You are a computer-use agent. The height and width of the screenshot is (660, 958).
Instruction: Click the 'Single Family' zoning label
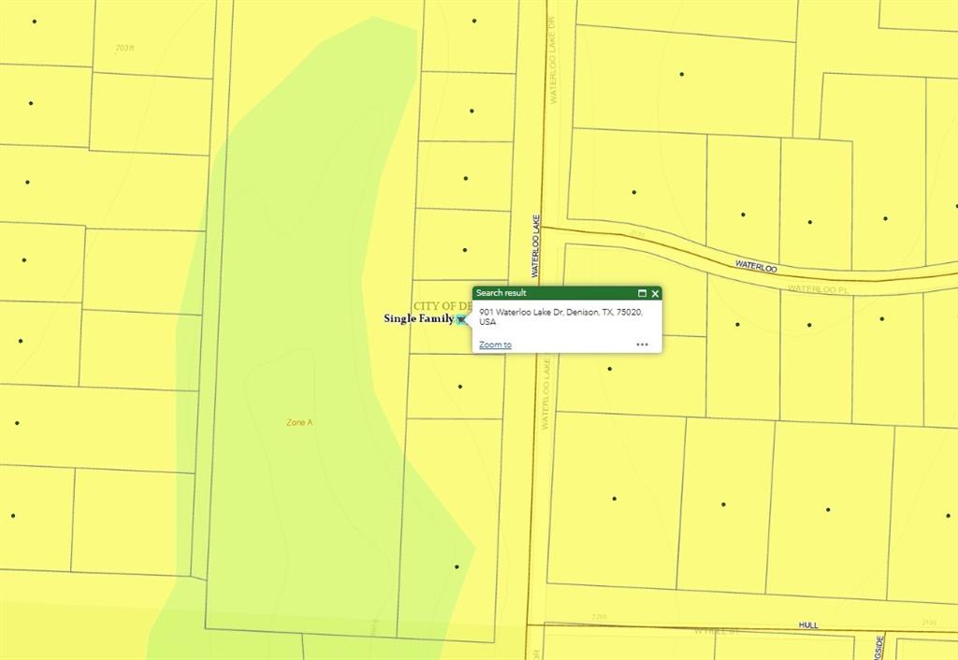click(x=418, y=319)
